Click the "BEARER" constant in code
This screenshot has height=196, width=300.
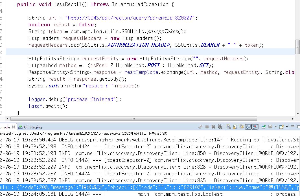(210, 45)
